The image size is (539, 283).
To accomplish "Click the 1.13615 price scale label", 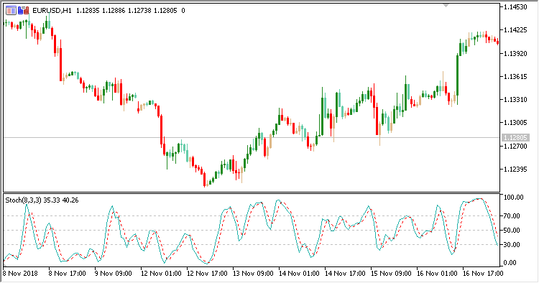I will pyautogui.click(x=515, y=77).
